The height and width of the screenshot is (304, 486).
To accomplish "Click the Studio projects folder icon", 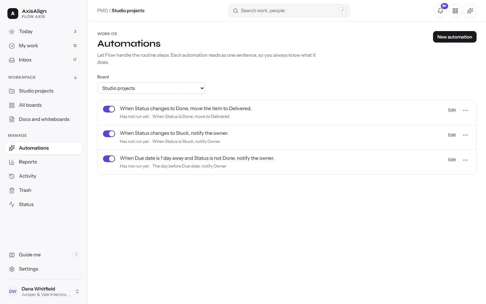I will pyautogui.click(x=12, y=91).
